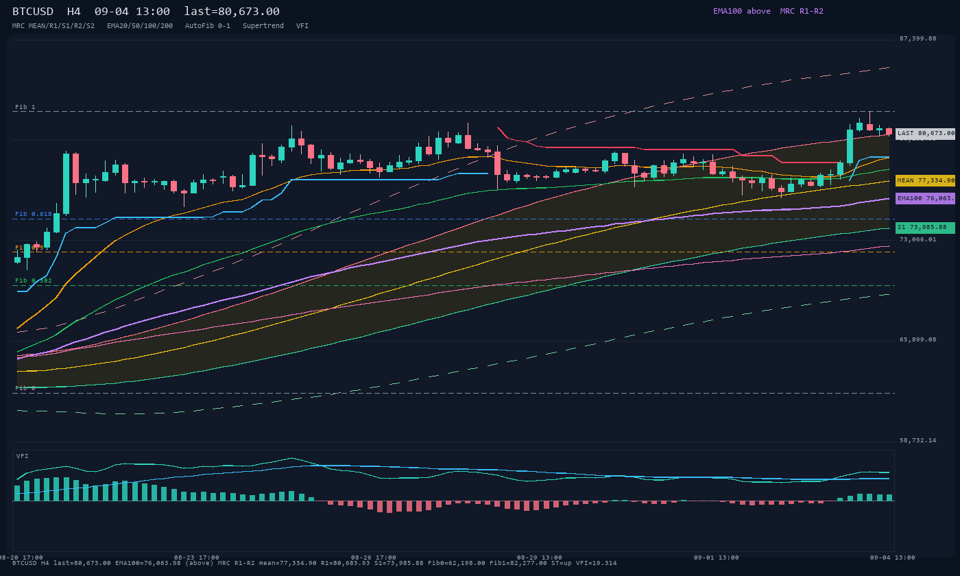
Task: Click the 58,732.14 price axis label
Action: [x=917, y=441]
